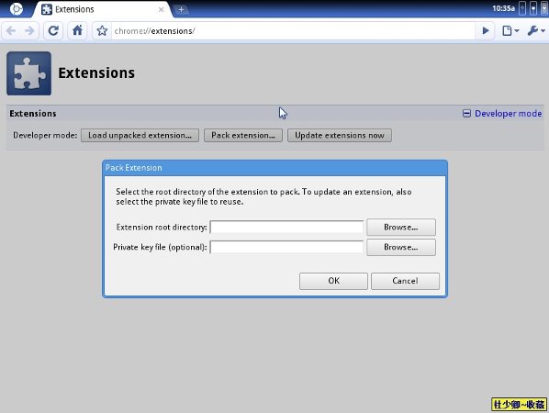Click the Pack extension button
This screenshot has height=413, width=549.
[243, 136]
